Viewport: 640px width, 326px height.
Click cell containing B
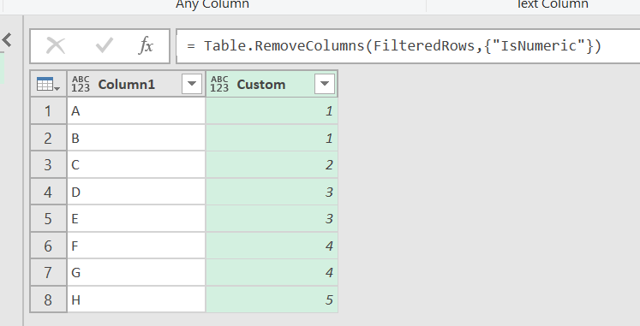(136, 138)
